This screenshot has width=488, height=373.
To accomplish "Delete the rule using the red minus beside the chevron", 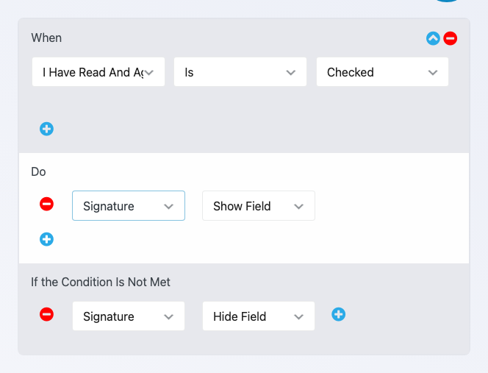I will (450, 38).
